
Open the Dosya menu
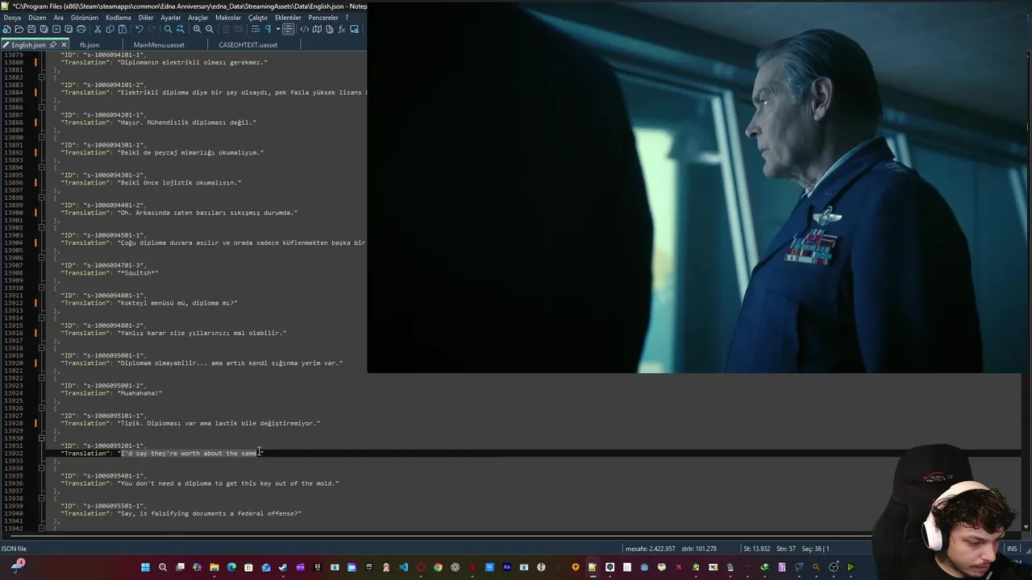[x=12, y=18]
